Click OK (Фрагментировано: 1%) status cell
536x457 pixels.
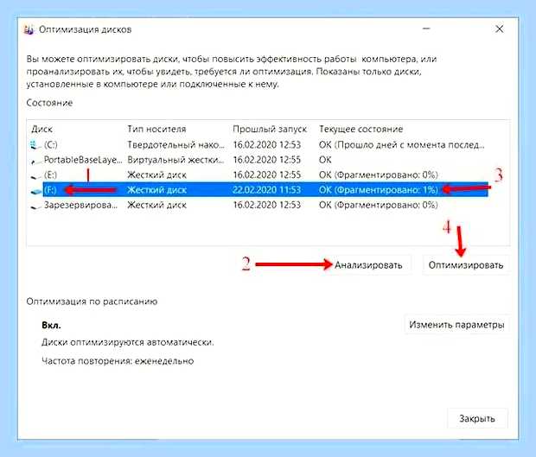[x=379, y=190]
